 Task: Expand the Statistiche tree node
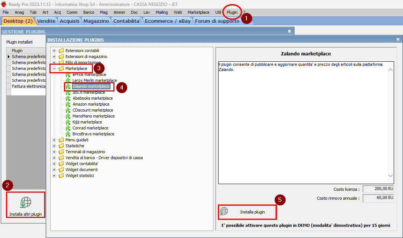click(54, 146)
